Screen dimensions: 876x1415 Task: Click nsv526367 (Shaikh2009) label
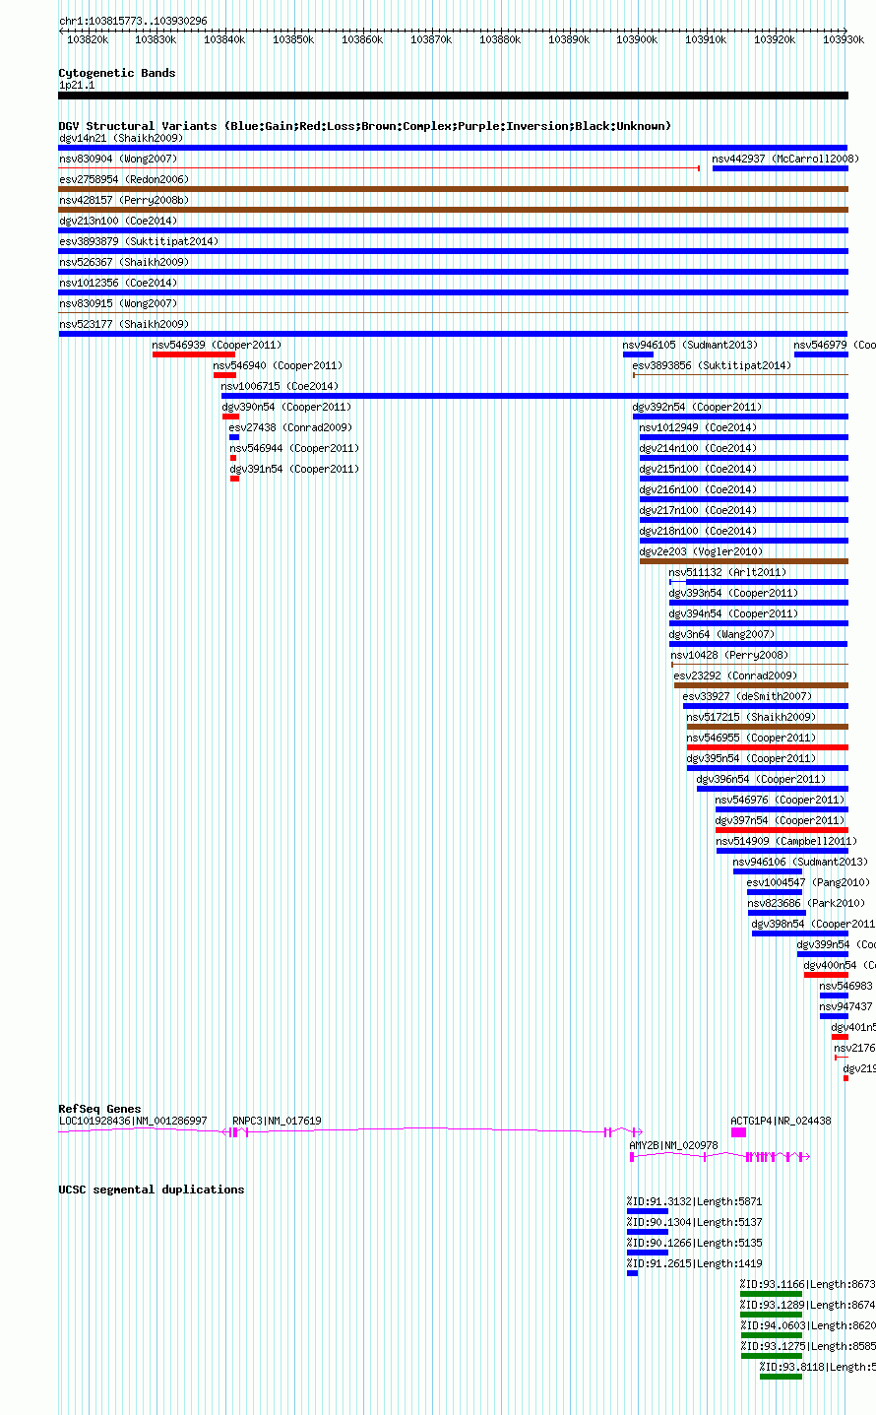[124, 262]
